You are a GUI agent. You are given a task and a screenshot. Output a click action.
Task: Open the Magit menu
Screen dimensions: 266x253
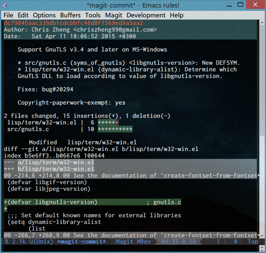114,15
